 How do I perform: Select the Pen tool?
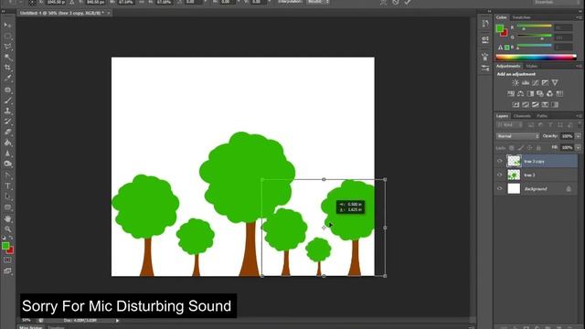[7, 175]
